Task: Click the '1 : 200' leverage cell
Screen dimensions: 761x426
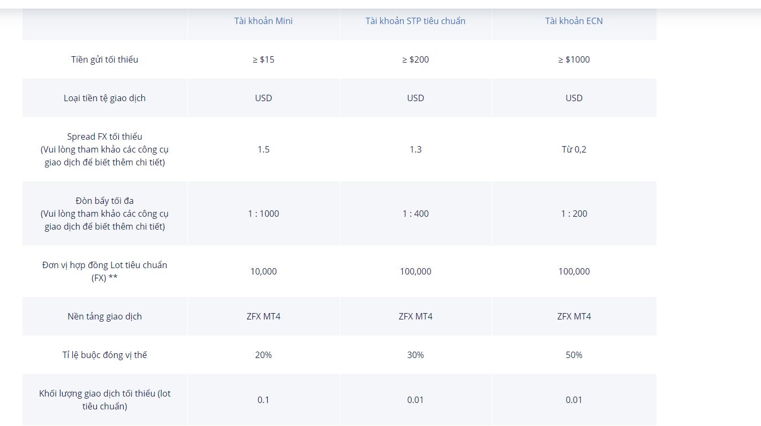Action: (x=574, y=214)
